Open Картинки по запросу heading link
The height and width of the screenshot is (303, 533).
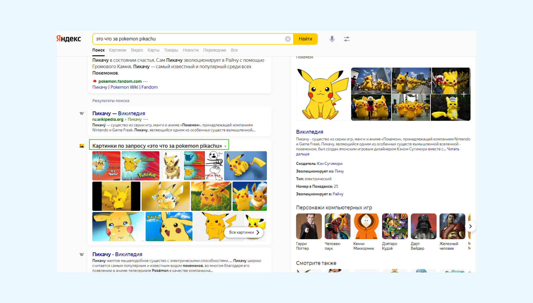pos(157,146)
